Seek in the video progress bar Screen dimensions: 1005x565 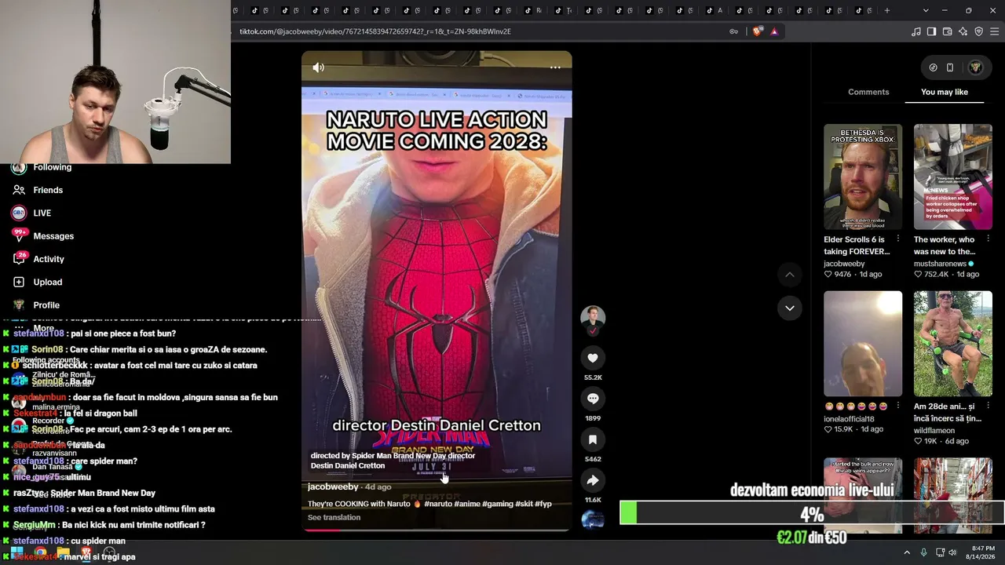437,530
